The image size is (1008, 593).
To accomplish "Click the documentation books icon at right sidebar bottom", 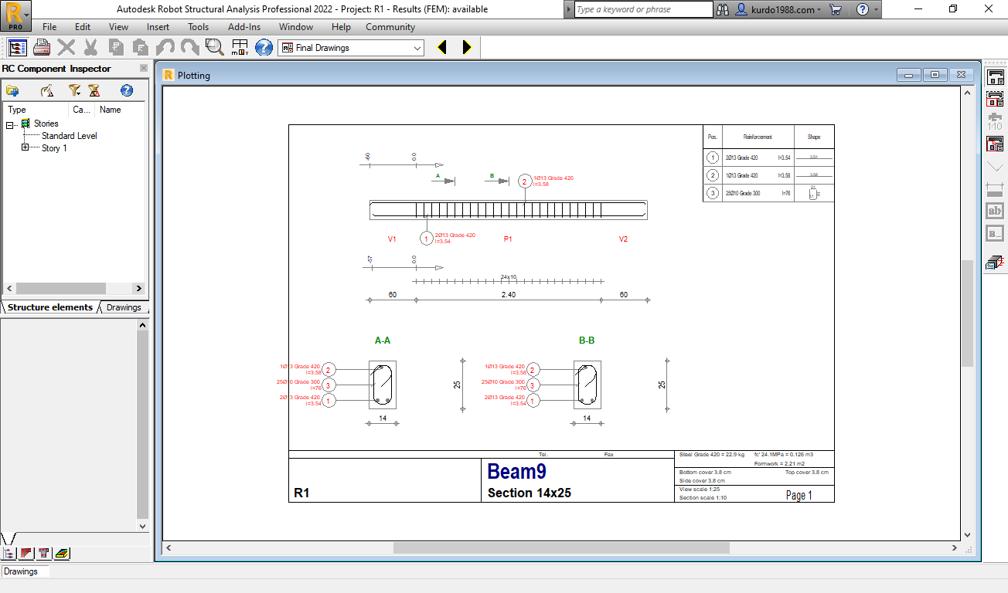I will point(995,263).
